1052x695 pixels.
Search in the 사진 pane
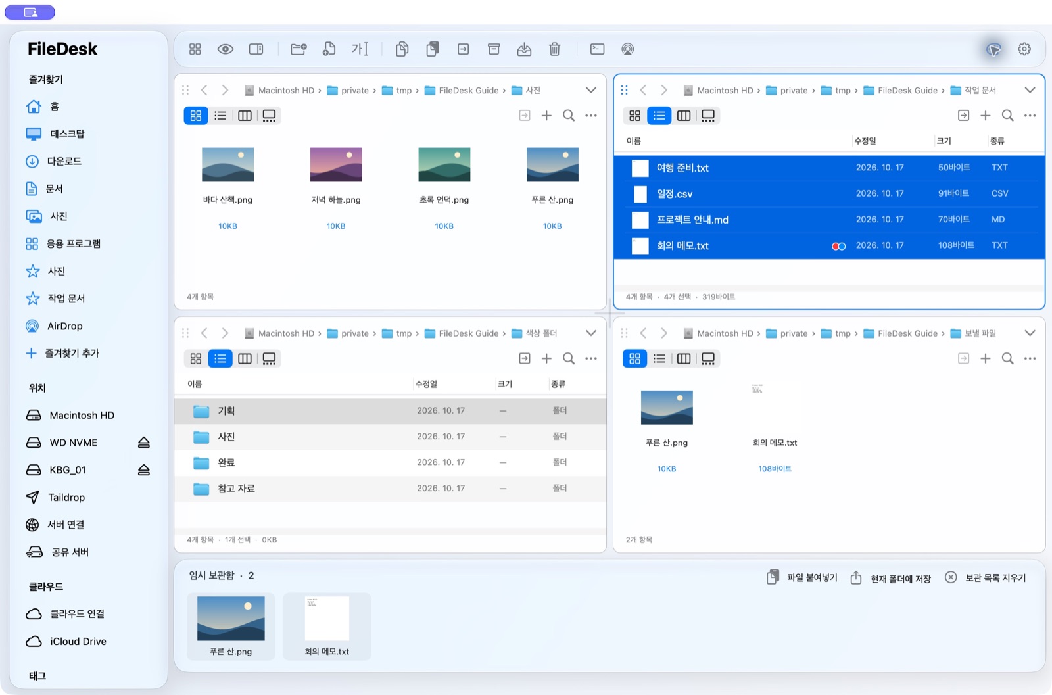[x=569, y=116]
